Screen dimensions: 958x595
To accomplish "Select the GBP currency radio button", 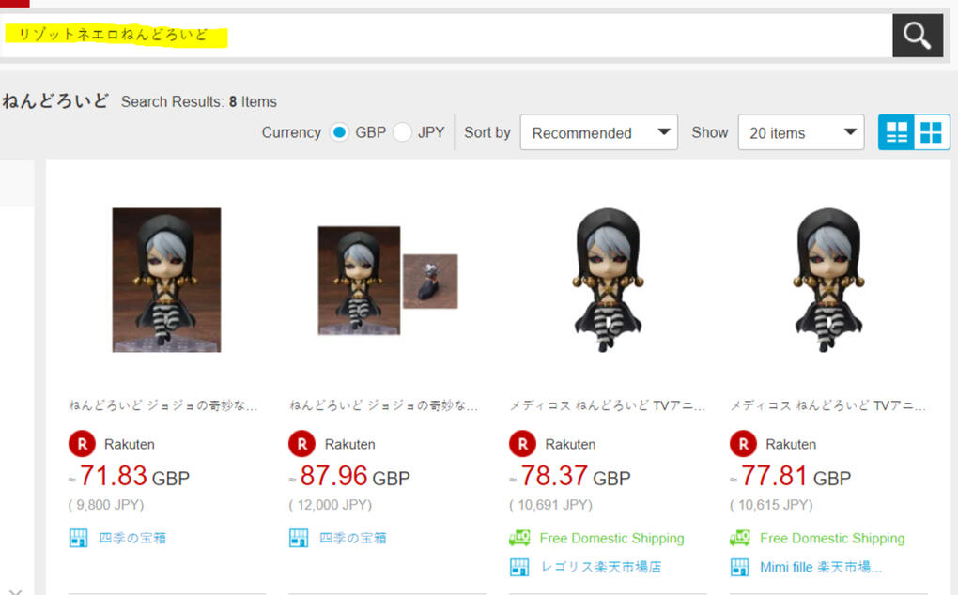I will (x=339, y=132).
